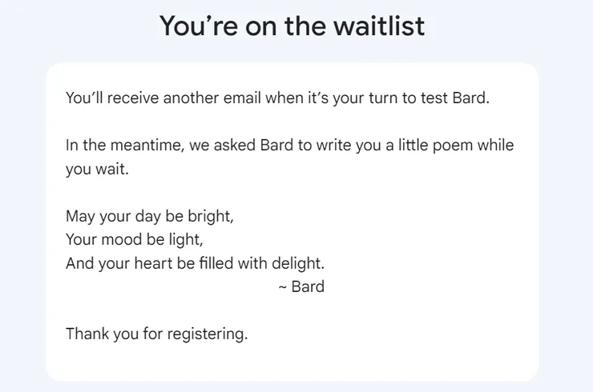
Task: Click the "~ Bard" signature
Action: click(x=301, y=286)
